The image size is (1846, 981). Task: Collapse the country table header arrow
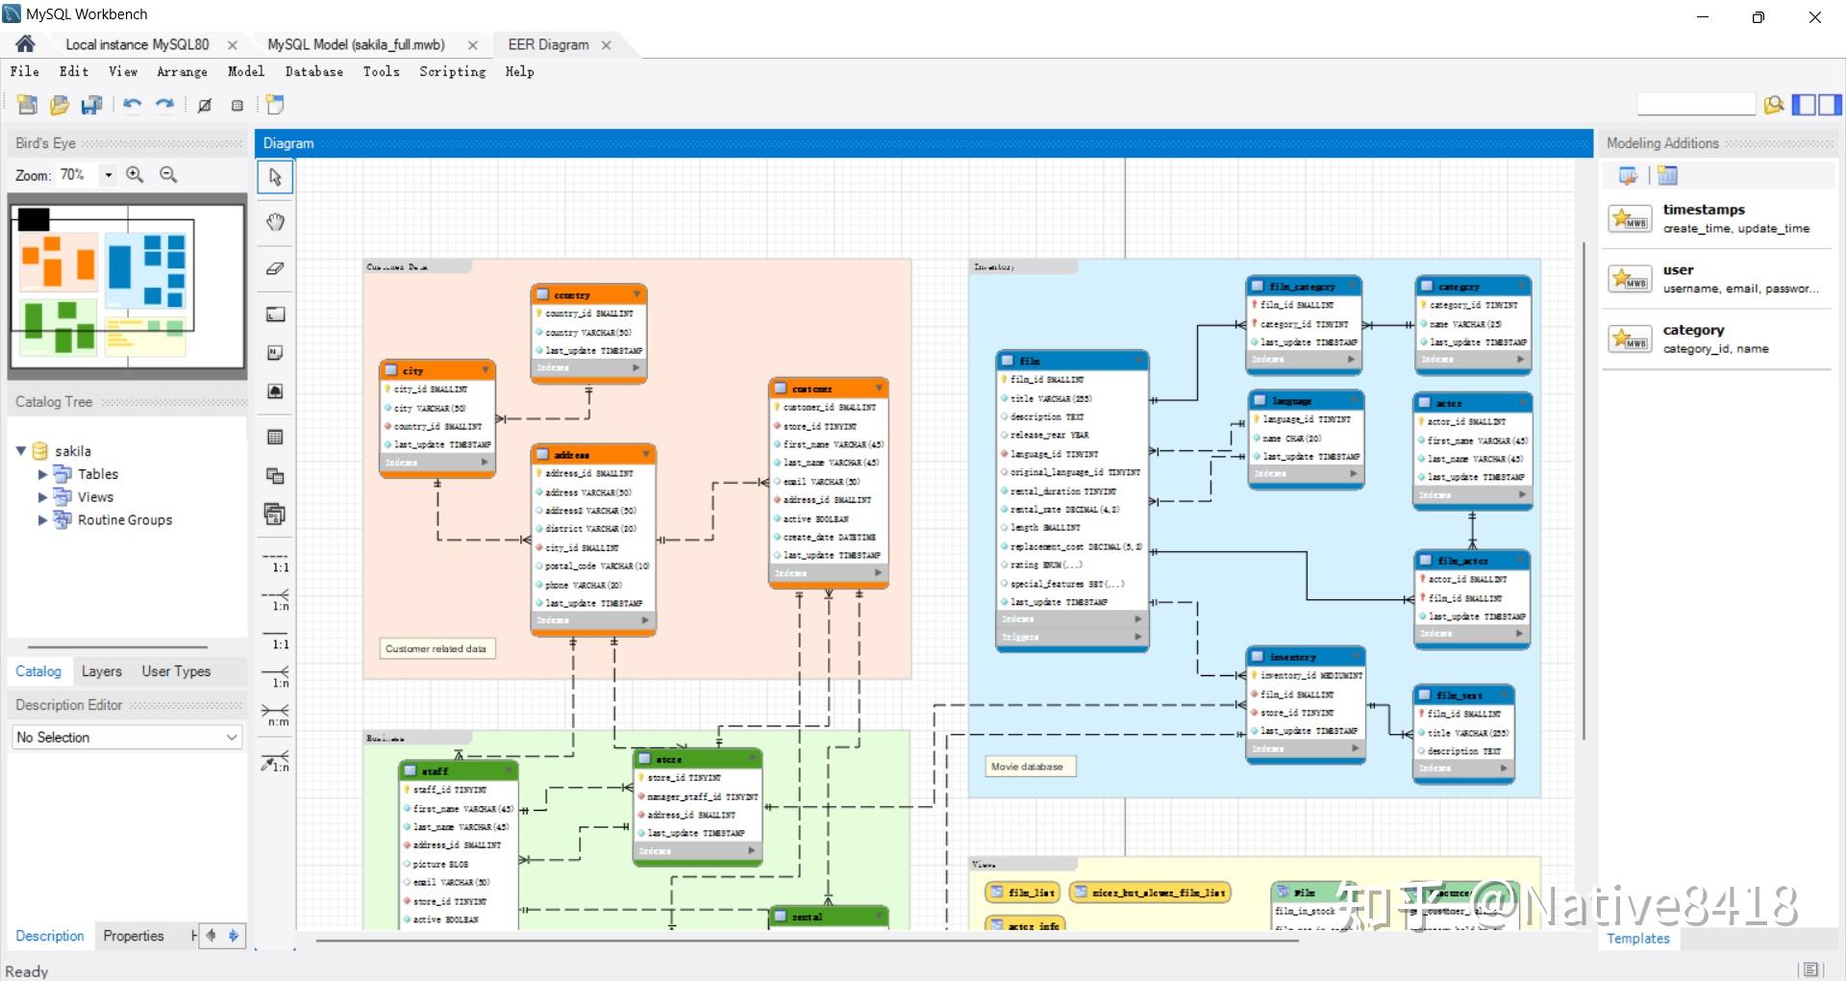[x=636, y=294]
